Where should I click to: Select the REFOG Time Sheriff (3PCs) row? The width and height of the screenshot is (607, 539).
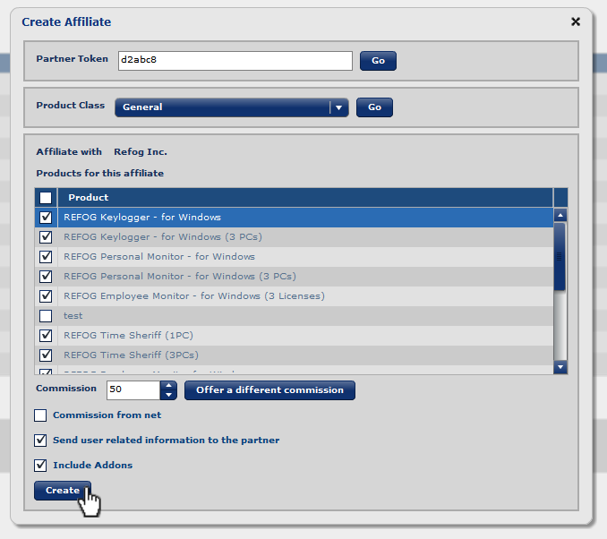[x=295, y=355]
